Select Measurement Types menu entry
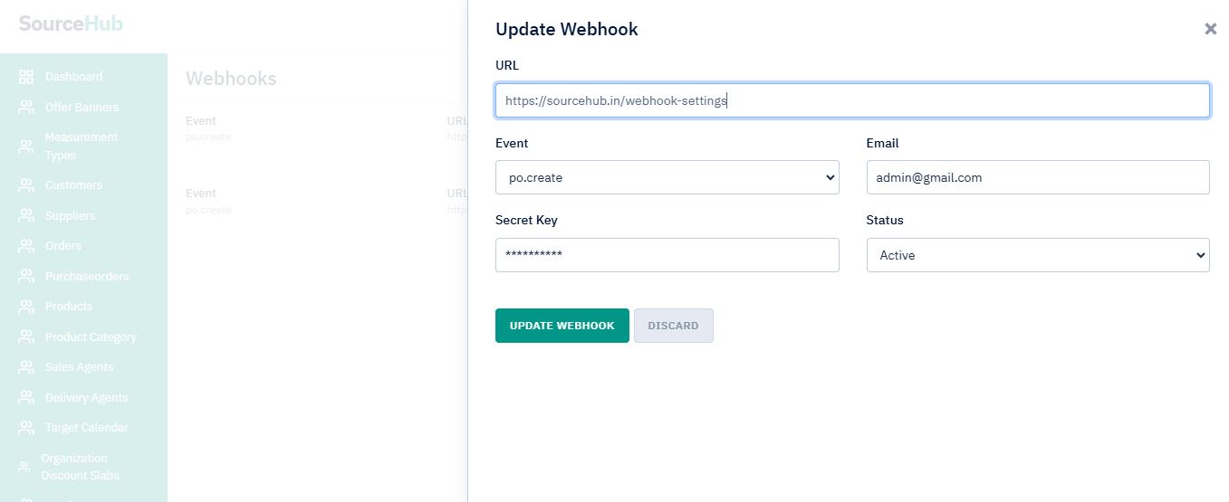The height and width of the screenshot is (502, 1229). (81, 147)
